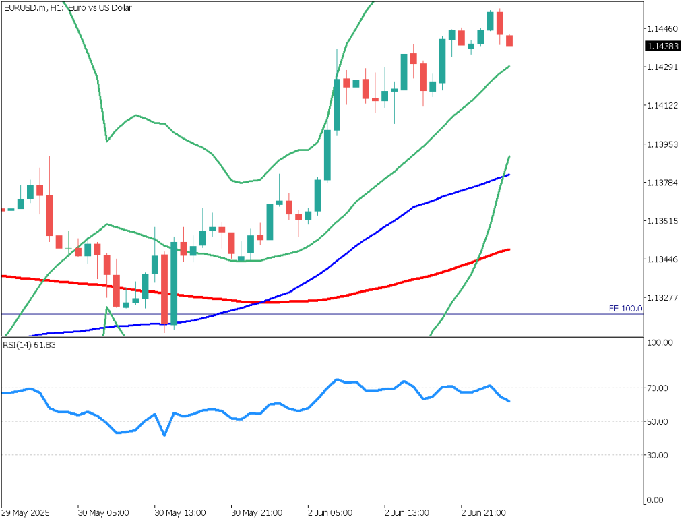Click the 1.13953 price axis label
The height and width of the screenshot is (521, 690).
point(661,144)
